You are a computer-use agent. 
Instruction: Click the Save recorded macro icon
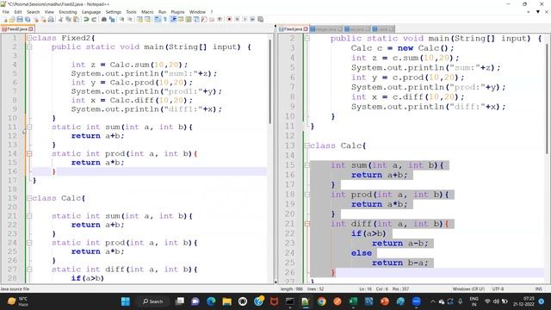pyautogui.click(x=260, y=19)
